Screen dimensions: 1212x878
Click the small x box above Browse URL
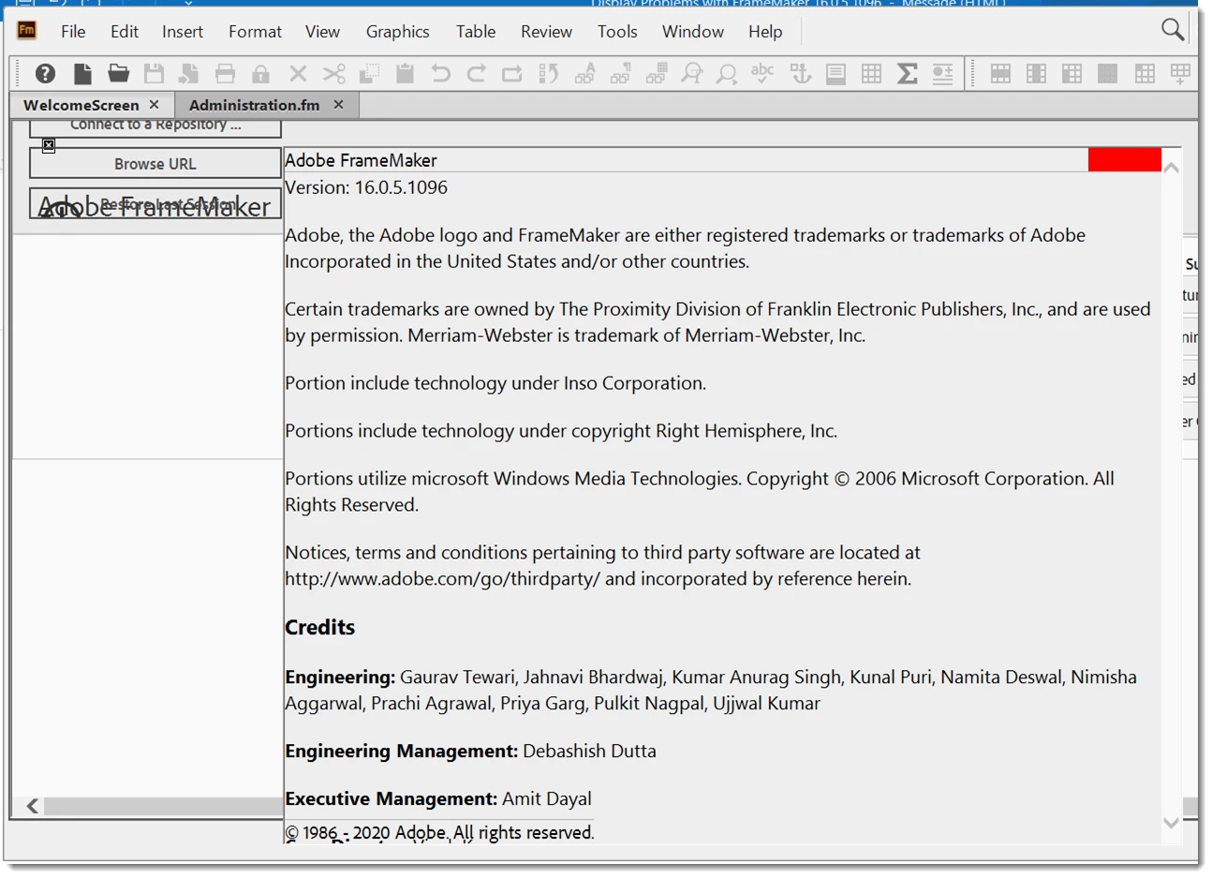coord(49,145)
